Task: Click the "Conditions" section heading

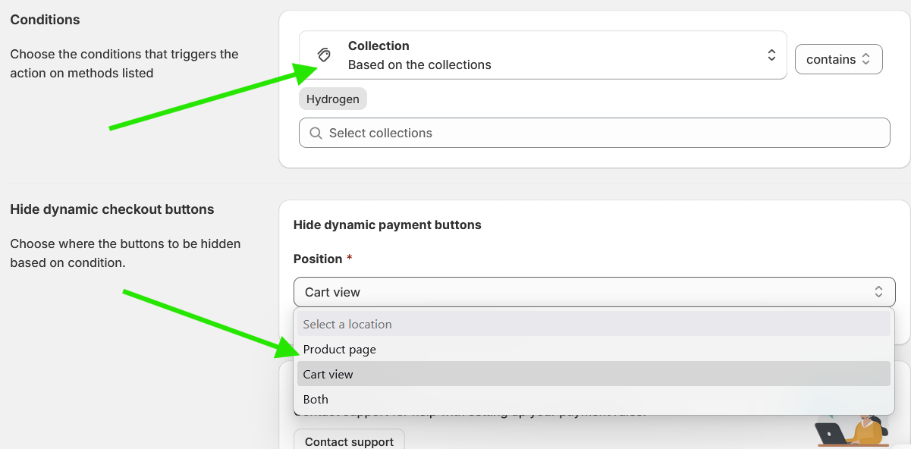Action: 45,20
